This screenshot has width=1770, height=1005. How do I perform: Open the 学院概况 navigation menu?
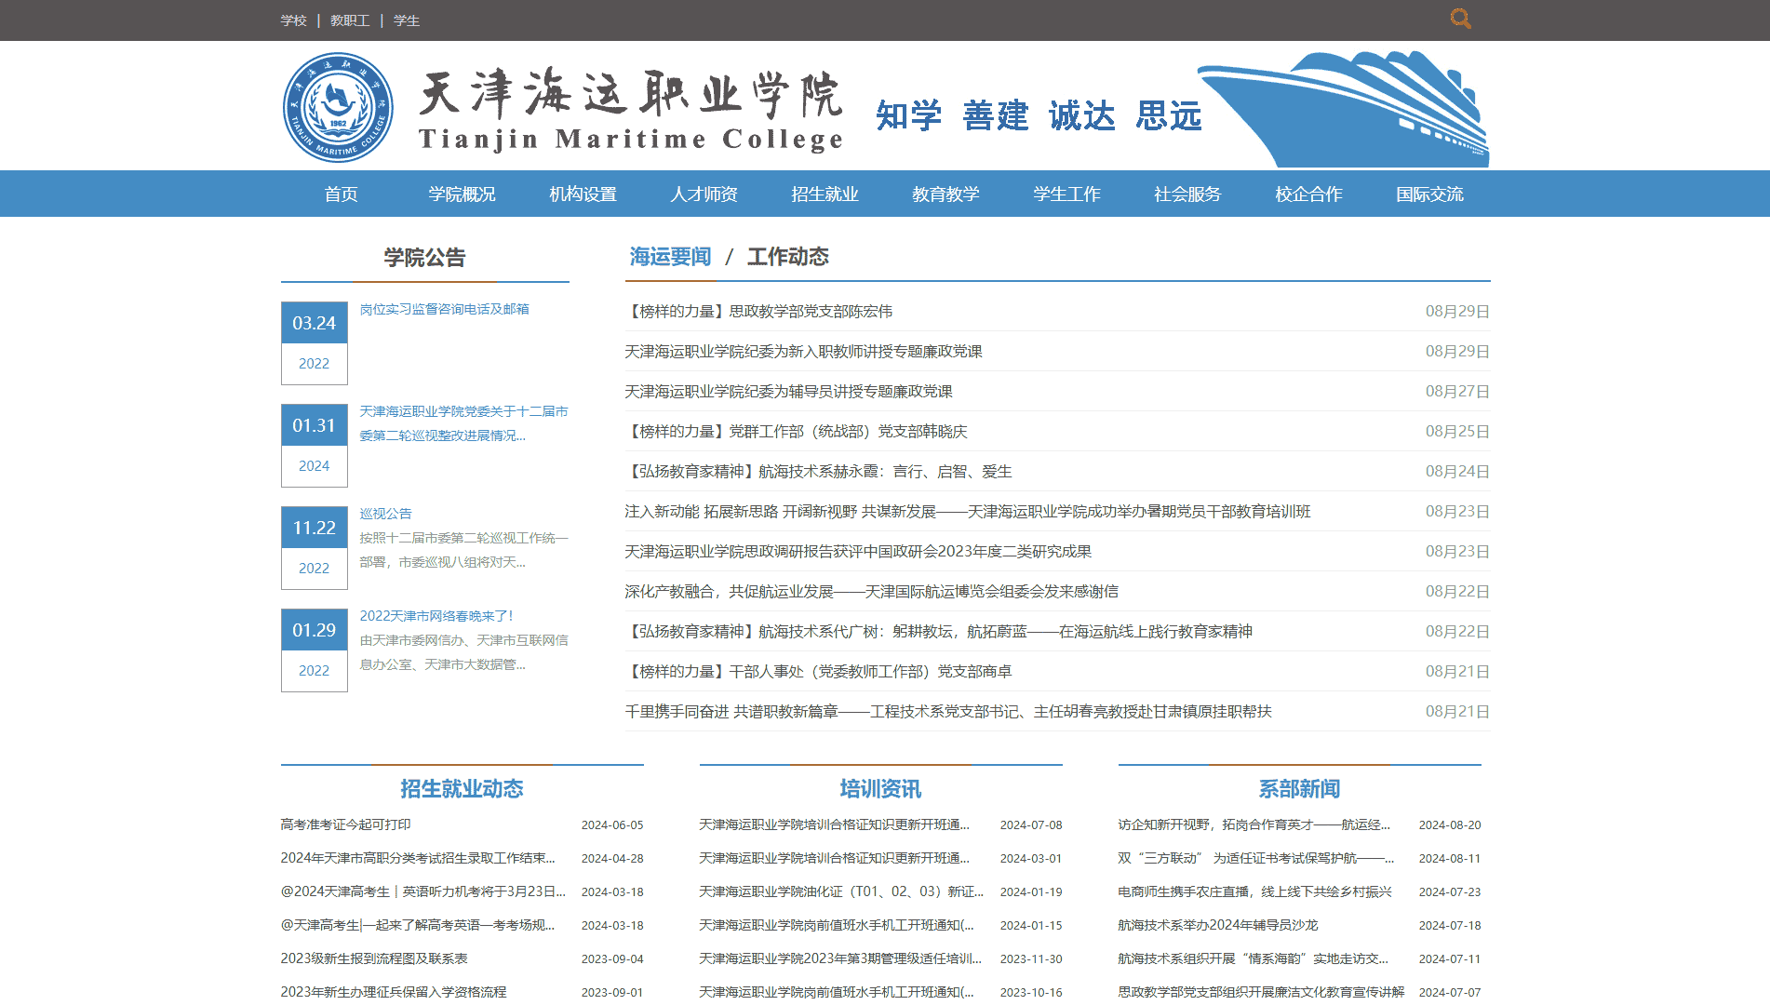click(463, 194)
